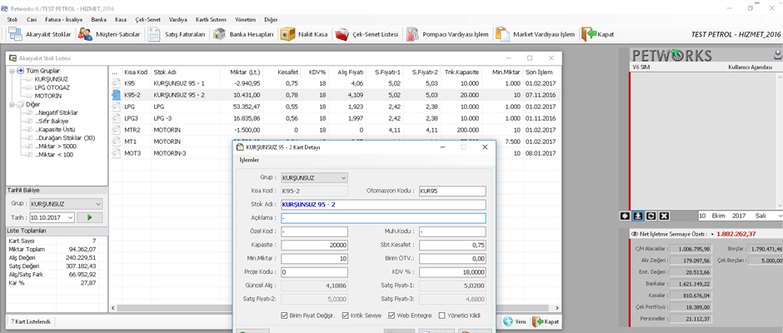Click the Min.Miktar field showing 10
Viewport: 783px width, 333px height.
click(x=314, y=259)
